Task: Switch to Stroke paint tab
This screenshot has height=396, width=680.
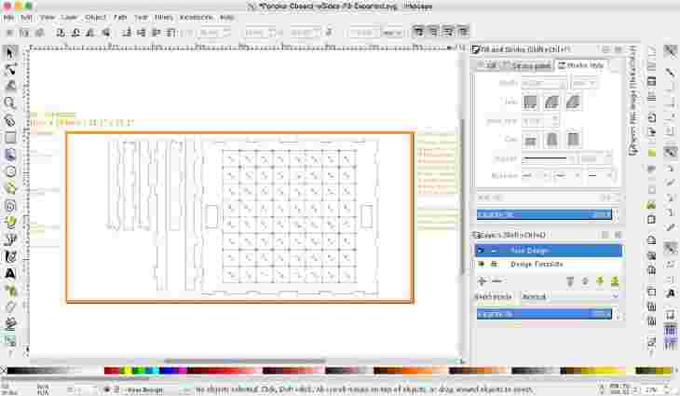Action: [x=526, y=65]
